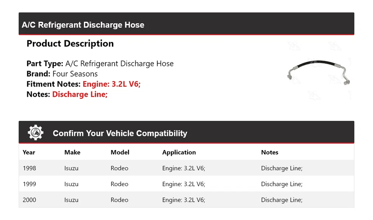Click the Make column header

coord(72,152)
